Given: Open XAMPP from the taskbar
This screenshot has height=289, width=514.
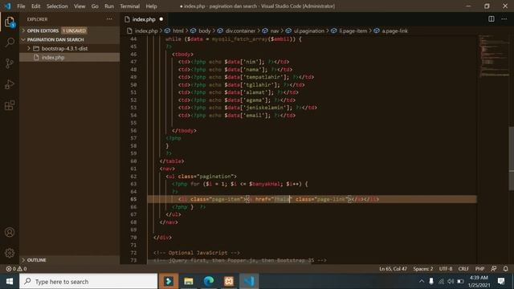Looking at the screenshot, I should click(229, 281).
